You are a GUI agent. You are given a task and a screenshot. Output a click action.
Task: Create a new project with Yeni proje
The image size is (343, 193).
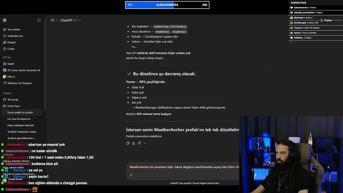(13, 99)
